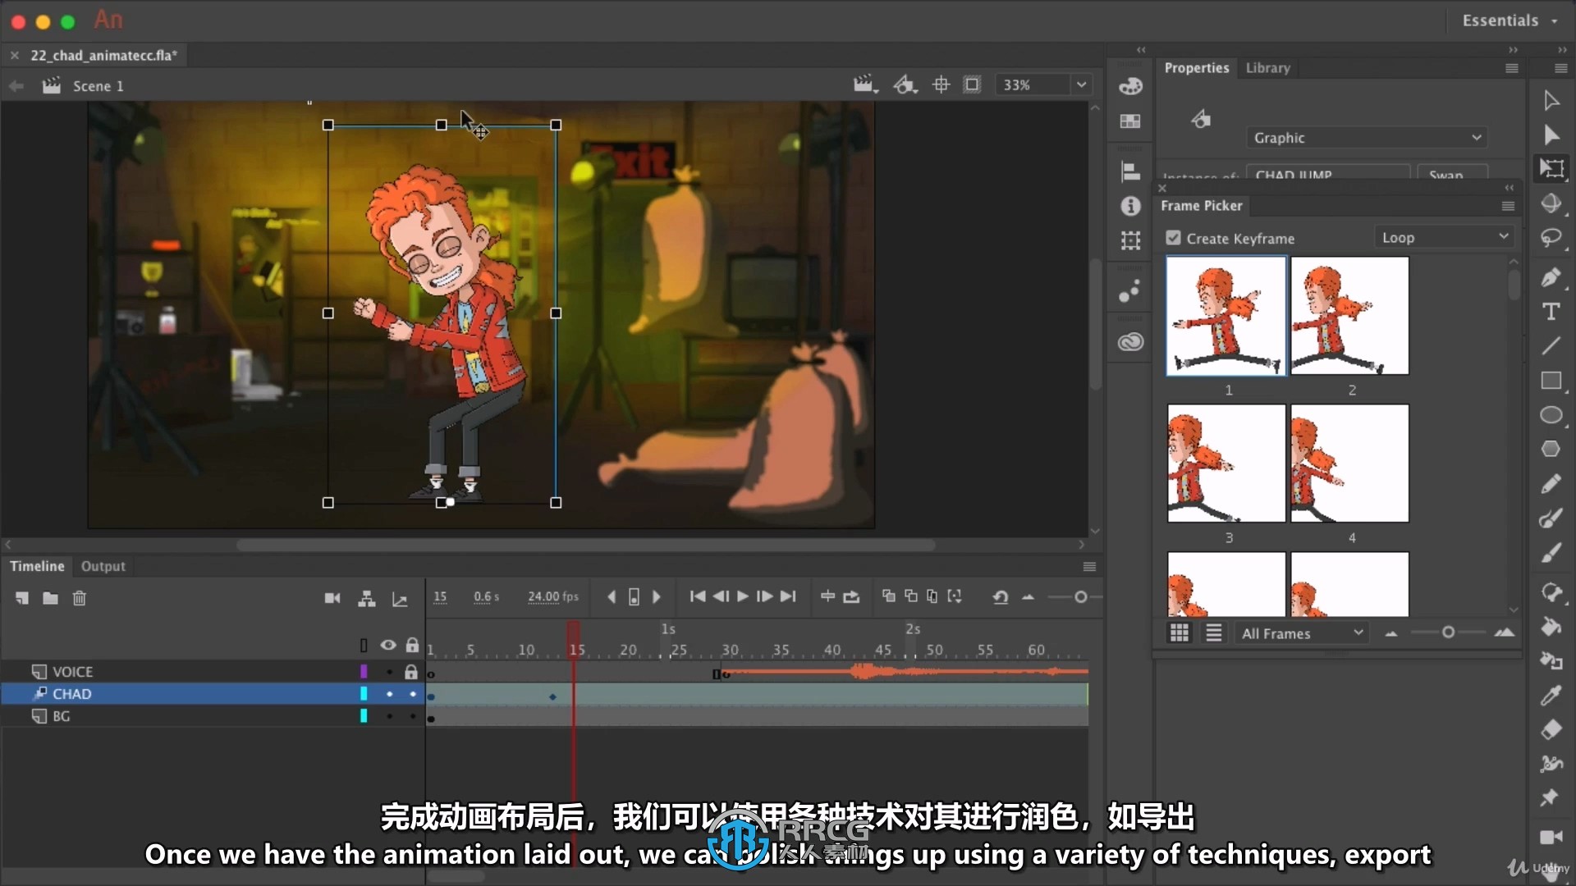
Task: Switch to the Library tab
Action: (1267, 68)
